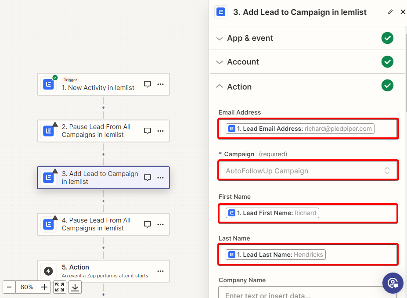Add step between steps 3 and 4
The image size is (407, 298).
click(x=103, y=201)
